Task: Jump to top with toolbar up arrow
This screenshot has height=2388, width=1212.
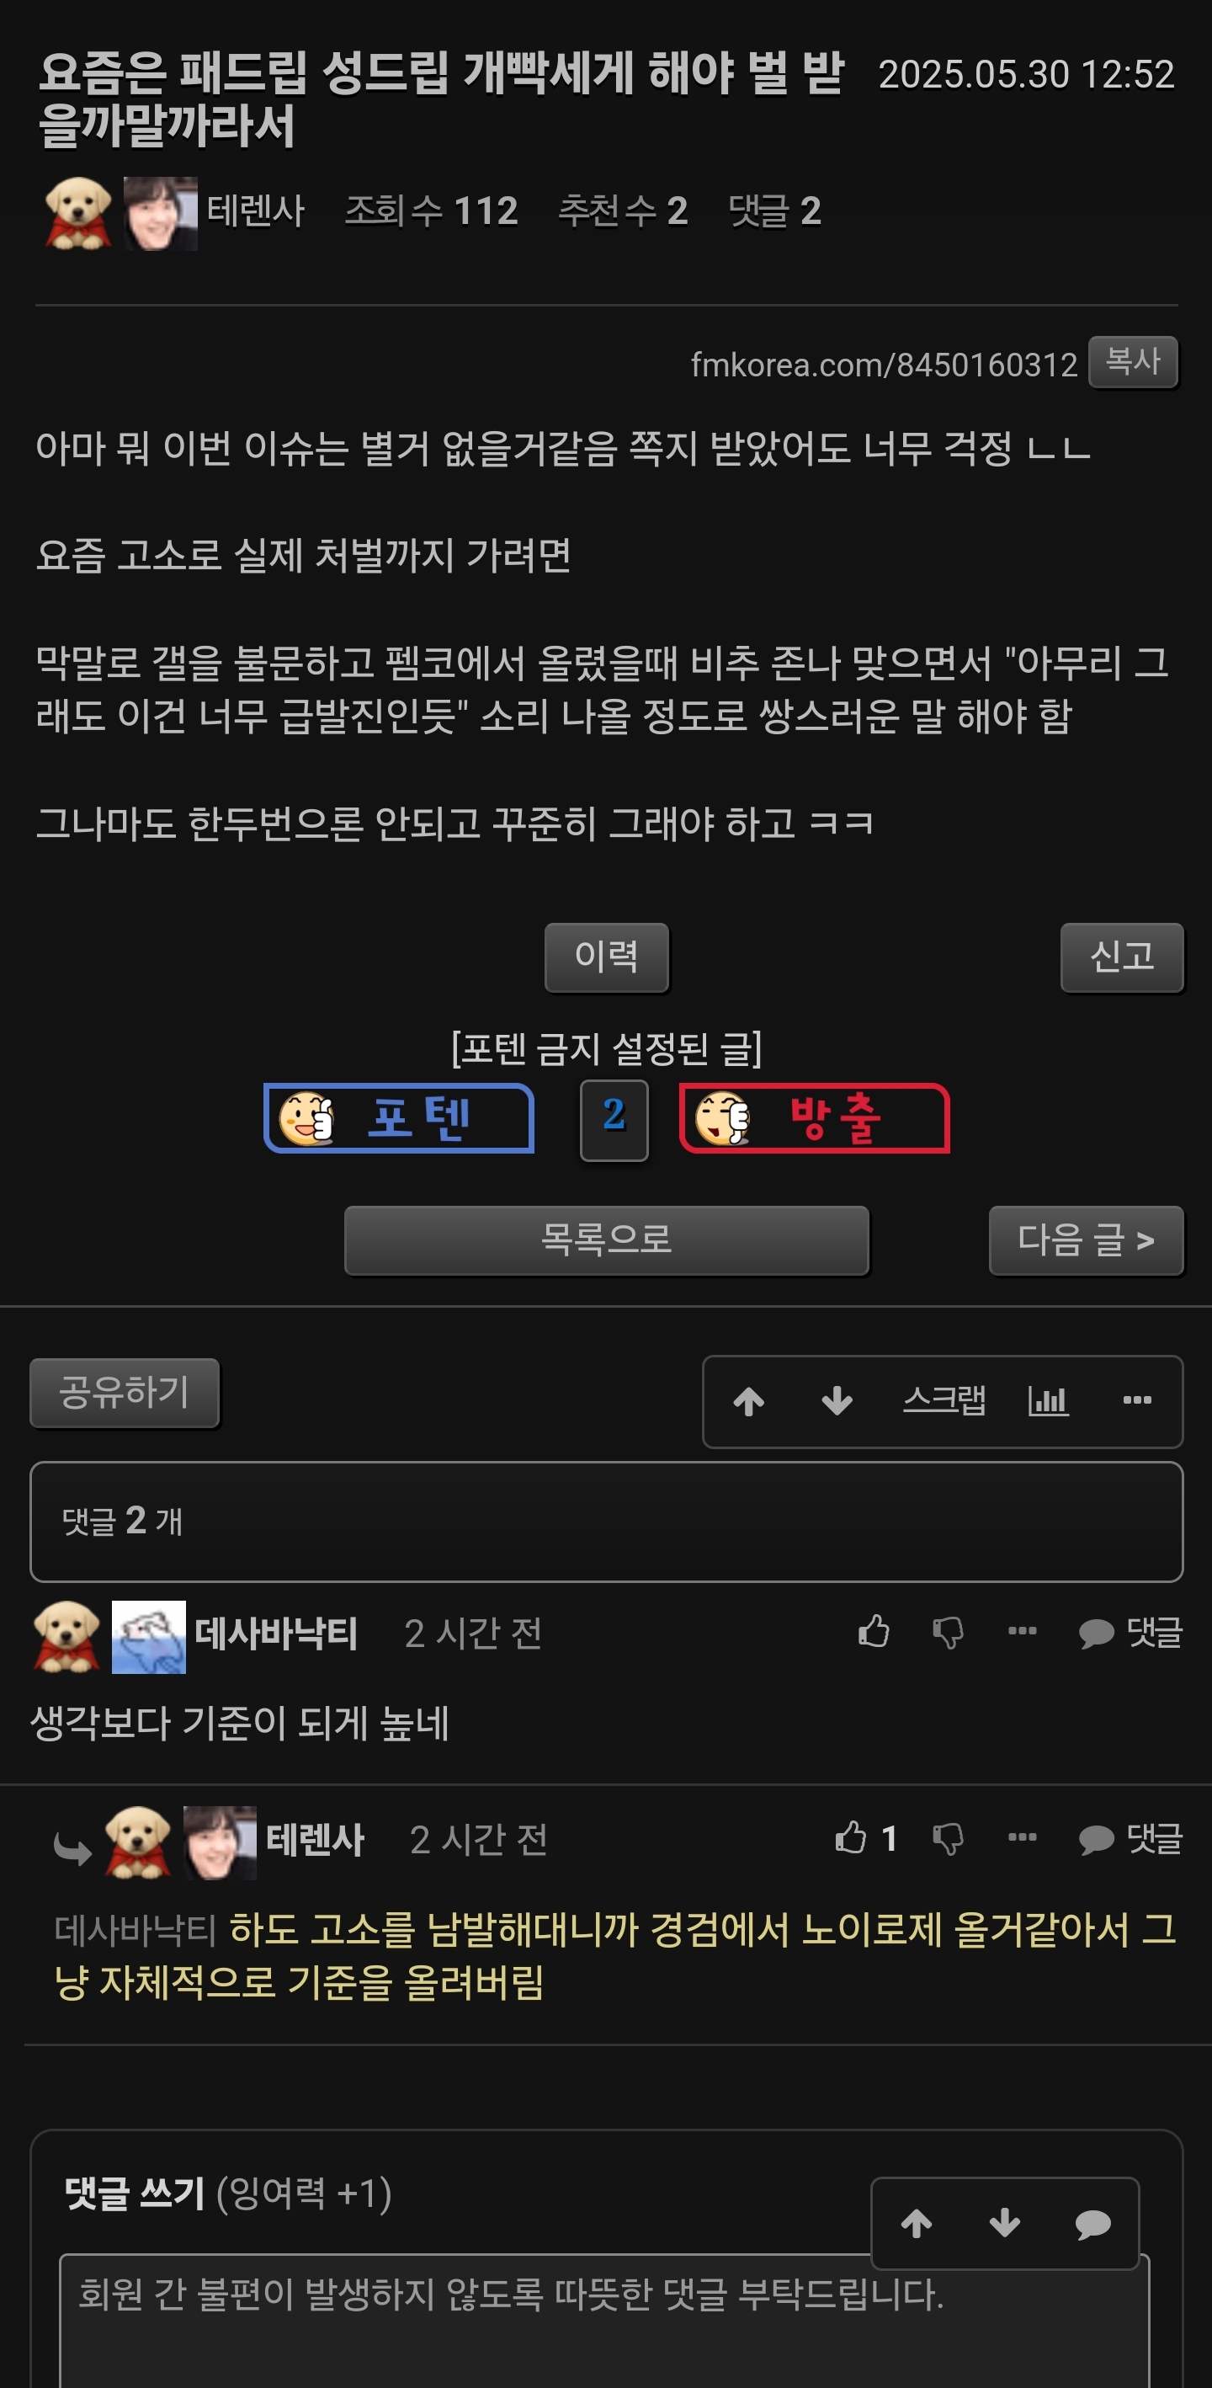Action: (749, 1401)
